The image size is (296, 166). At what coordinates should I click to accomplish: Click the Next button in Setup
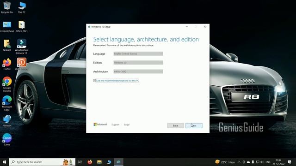click(x=194, y=125)
